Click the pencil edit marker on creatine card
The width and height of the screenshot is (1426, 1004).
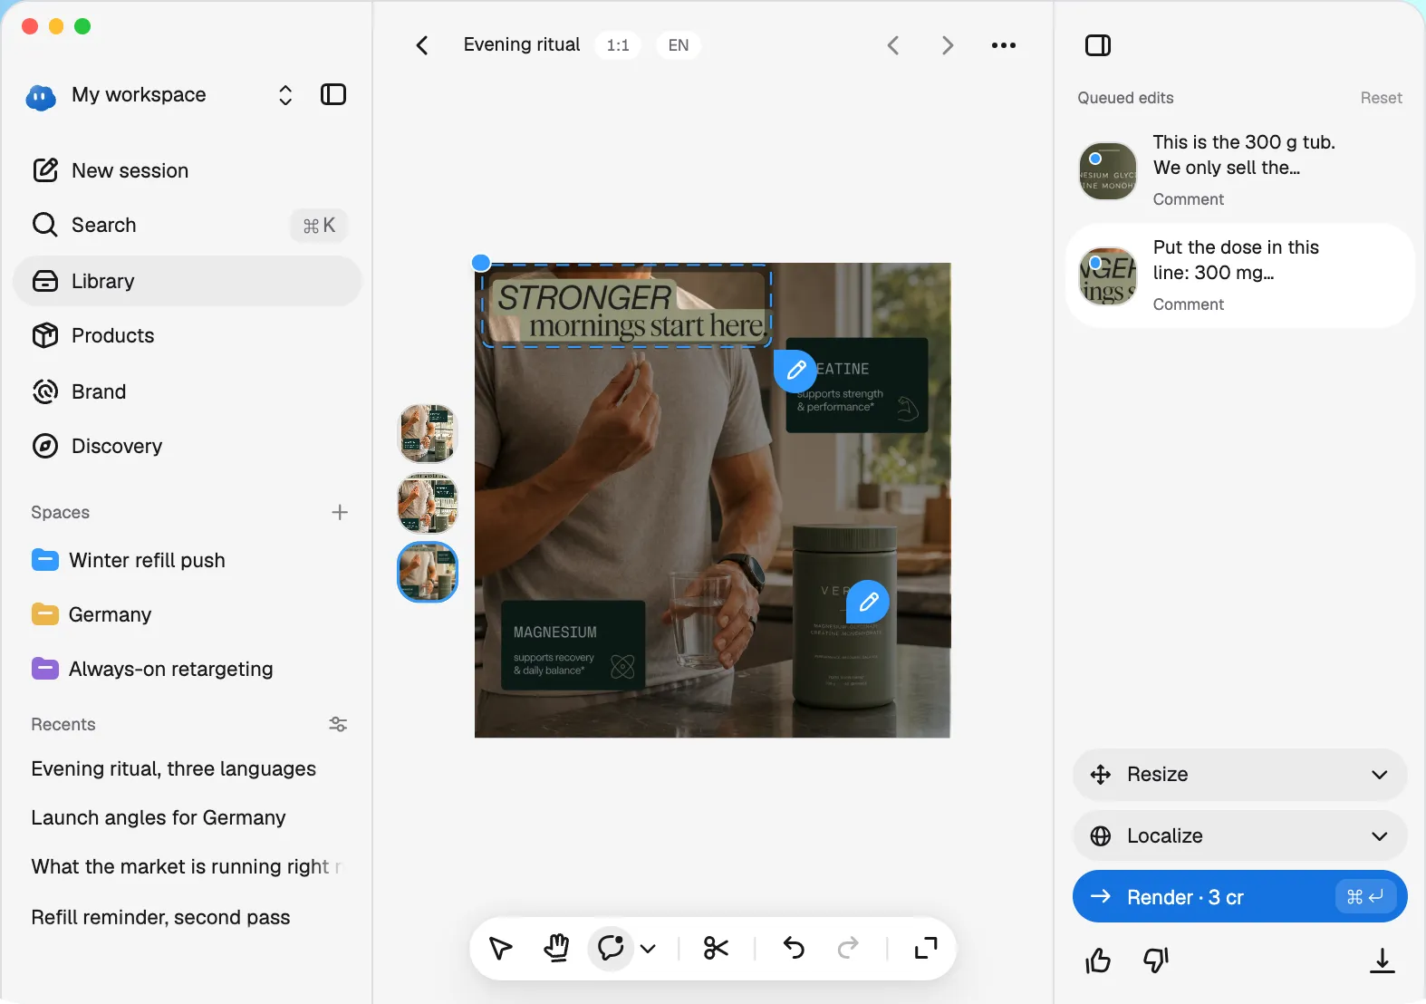coord(795,371)
